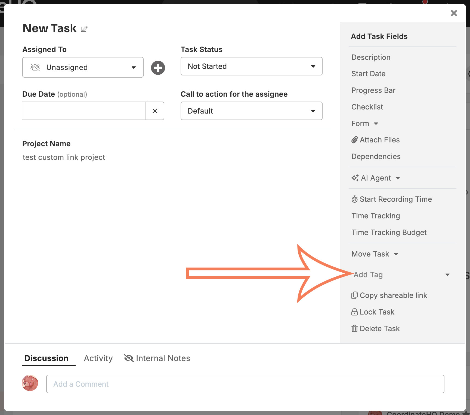The width and height of the screenshot is (470, 415).
Task: Click the Copy shareable link clipboard icon
Action: tap(355, 295)
